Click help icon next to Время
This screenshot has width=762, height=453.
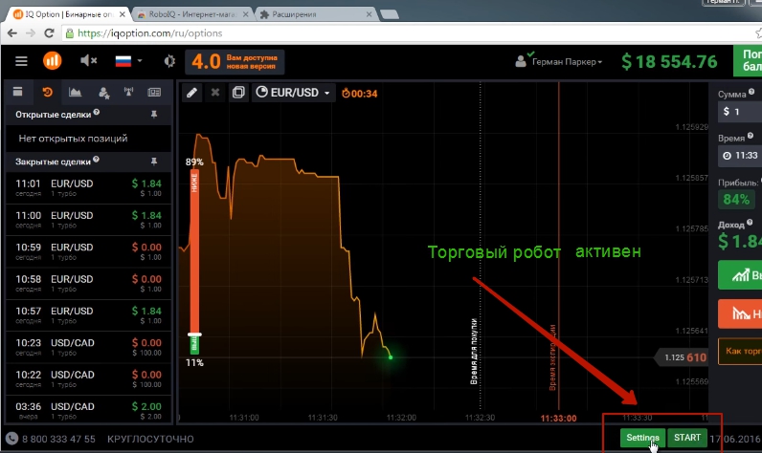click(751, 136)
